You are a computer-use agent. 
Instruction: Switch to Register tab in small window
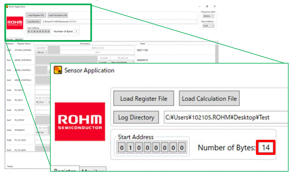click(10, 39)
